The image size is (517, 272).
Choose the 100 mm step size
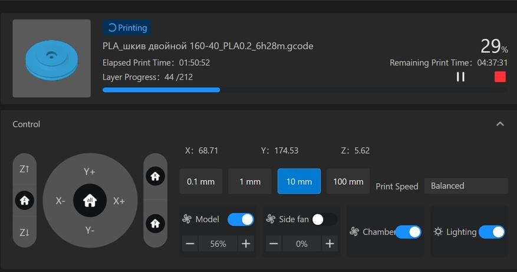[348, 181]
